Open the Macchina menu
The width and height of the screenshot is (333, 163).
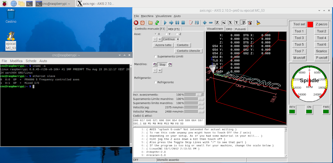point(147,16)
